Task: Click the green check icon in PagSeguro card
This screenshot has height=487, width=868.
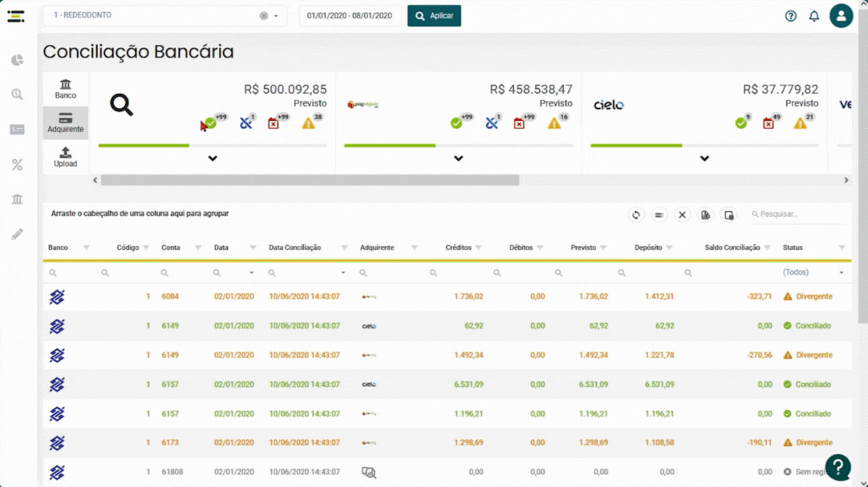Action: [456, 123]
